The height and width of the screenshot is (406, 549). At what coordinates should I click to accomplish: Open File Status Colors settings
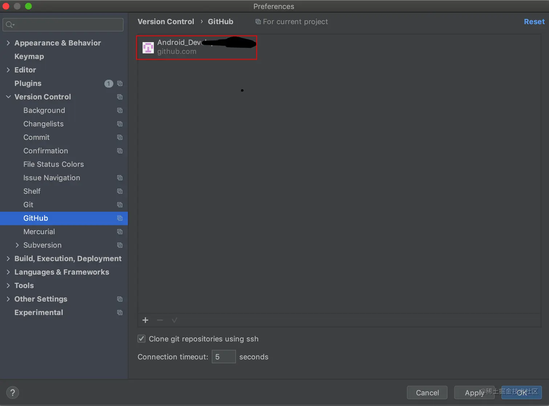point(53,164)
